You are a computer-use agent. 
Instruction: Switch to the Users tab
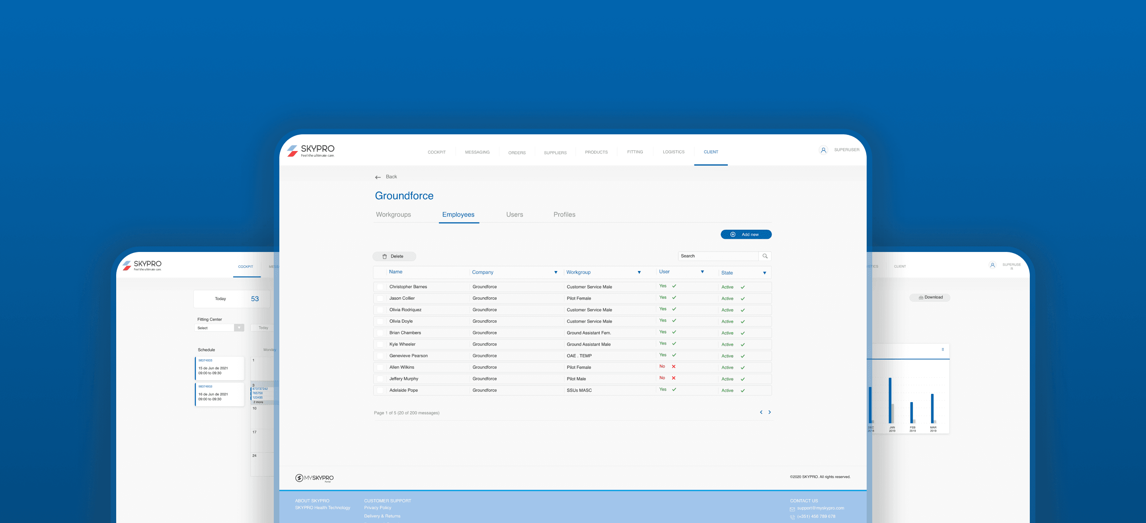click(x=514, y=215)
